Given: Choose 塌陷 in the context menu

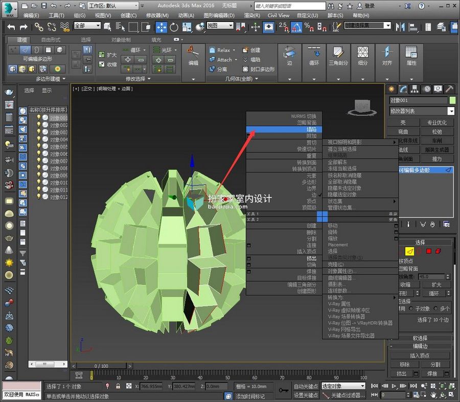Looking at the screenshot, I should pos(284,129).
